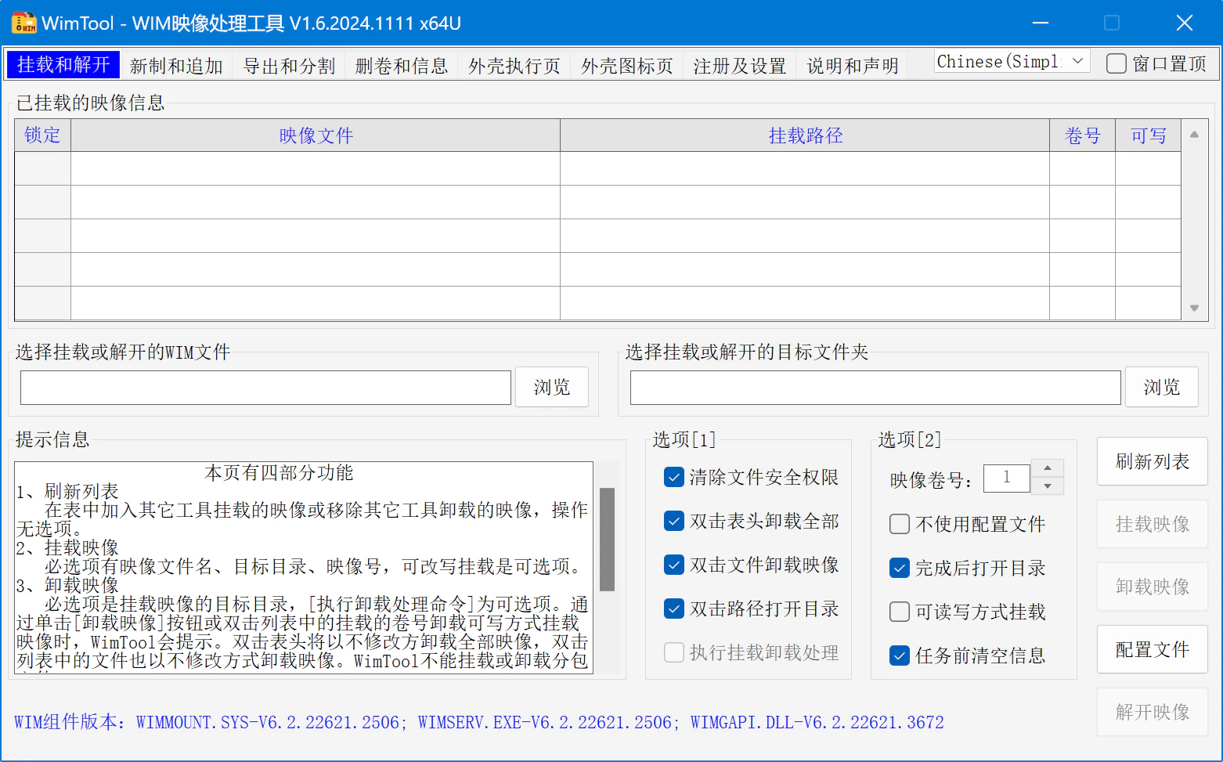The width and height of the screenshot is (1223, 762).
Task: Increase 映像卷号 with the up arrow
Action: [x=1048, y=468]
